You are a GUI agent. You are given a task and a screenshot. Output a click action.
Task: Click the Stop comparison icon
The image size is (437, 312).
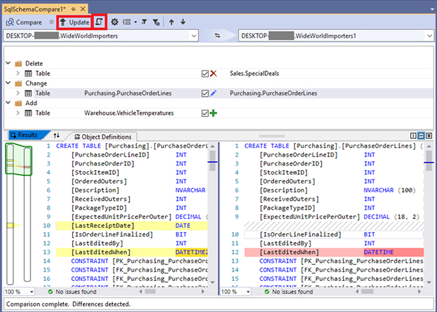[x=51, y=22]
